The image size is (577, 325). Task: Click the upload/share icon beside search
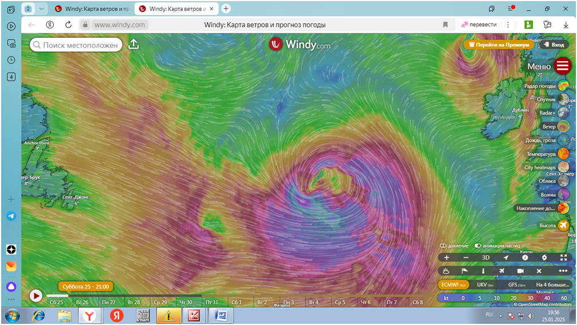coord(134,44)
